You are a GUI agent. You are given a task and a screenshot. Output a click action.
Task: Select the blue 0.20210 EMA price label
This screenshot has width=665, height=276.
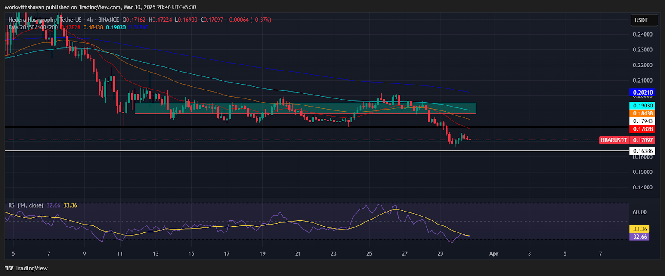(x=643, y=93)
